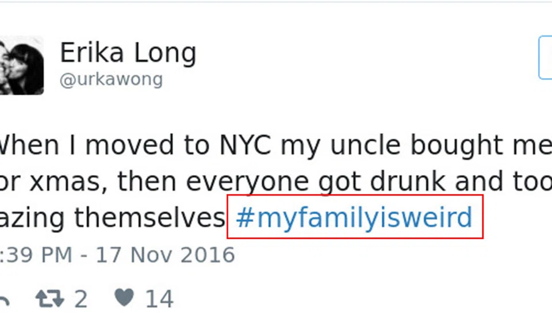Open Erika Long's profile picture
Screen dimensions: 552x331
point(21,65)
